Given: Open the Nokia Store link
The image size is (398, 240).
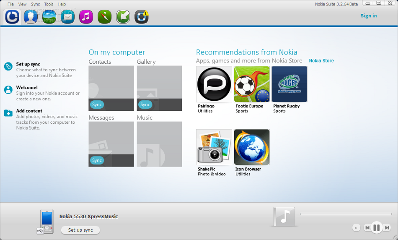Looking at the screenshot, I should 321,60.
